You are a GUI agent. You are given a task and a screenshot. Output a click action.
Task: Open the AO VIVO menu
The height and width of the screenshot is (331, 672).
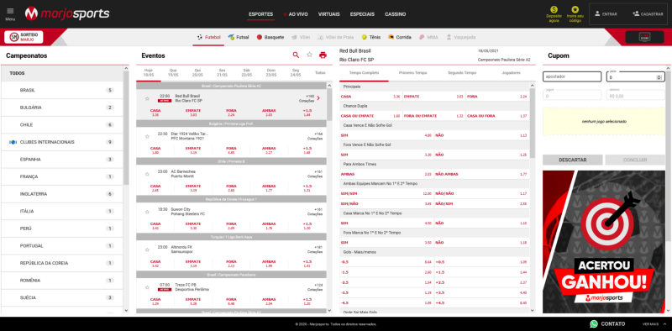(296, 14)
